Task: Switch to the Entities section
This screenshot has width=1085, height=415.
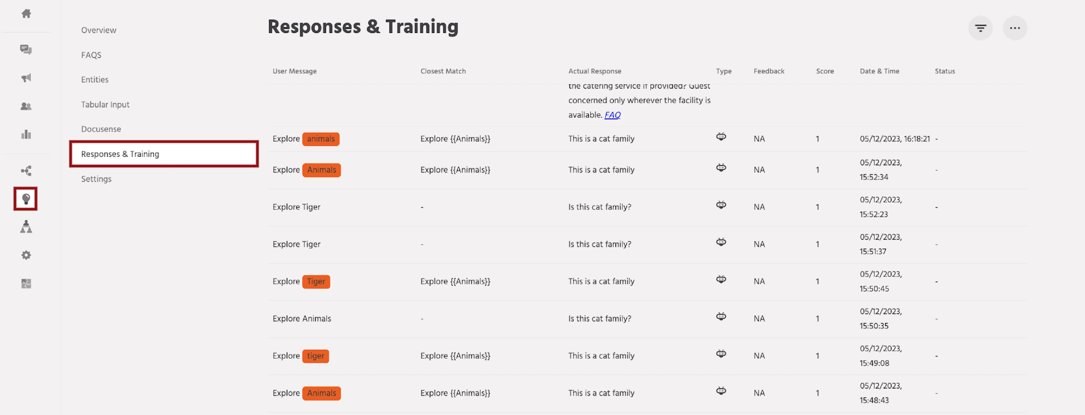Action: tap(95, 79)
